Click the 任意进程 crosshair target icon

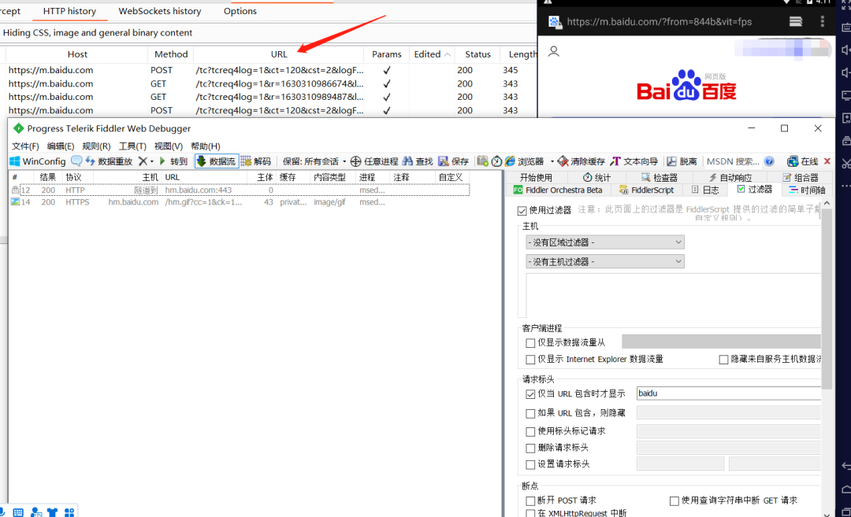point(355,161)
